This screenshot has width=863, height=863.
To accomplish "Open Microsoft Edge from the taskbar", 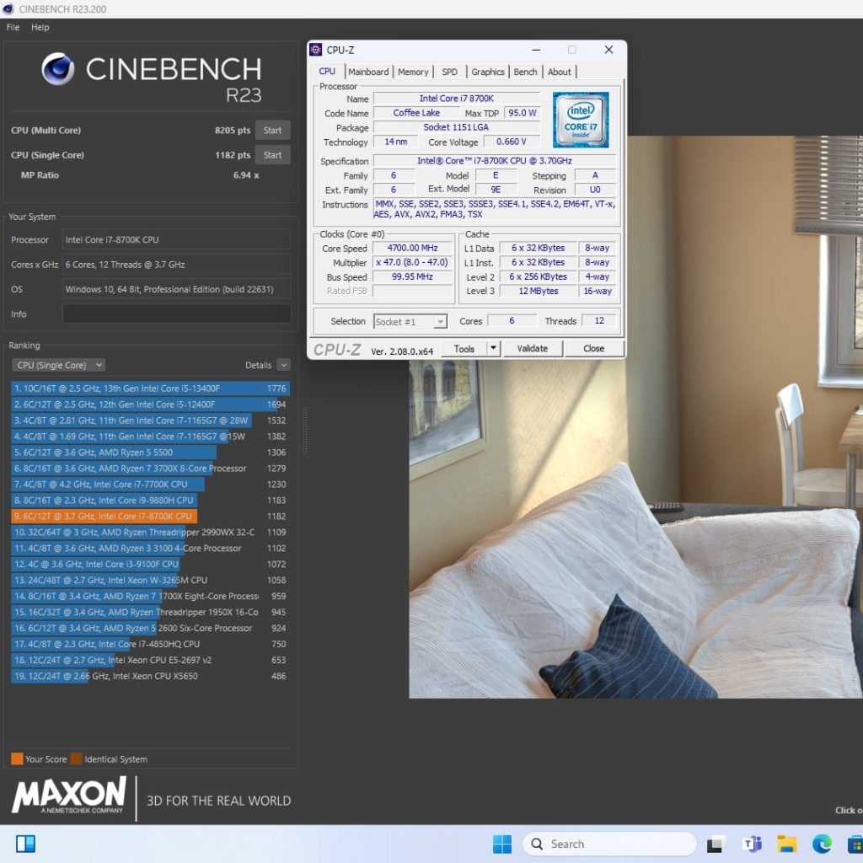I will (822, 844).
